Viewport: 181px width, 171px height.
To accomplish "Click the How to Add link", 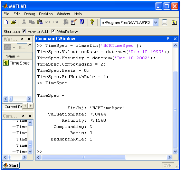I will tap(38, 32).
